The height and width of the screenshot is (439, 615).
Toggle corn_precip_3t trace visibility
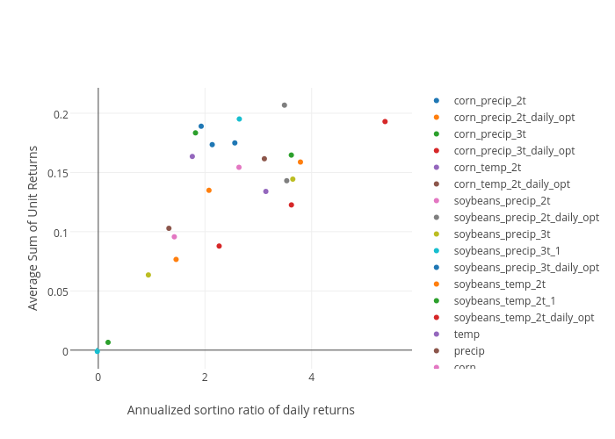click(x=489, y=133)
